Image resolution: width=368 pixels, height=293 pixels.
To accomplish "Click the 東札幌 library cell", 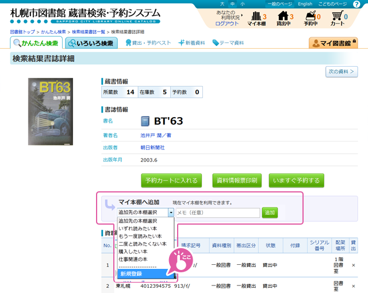I will click(123, 286).
